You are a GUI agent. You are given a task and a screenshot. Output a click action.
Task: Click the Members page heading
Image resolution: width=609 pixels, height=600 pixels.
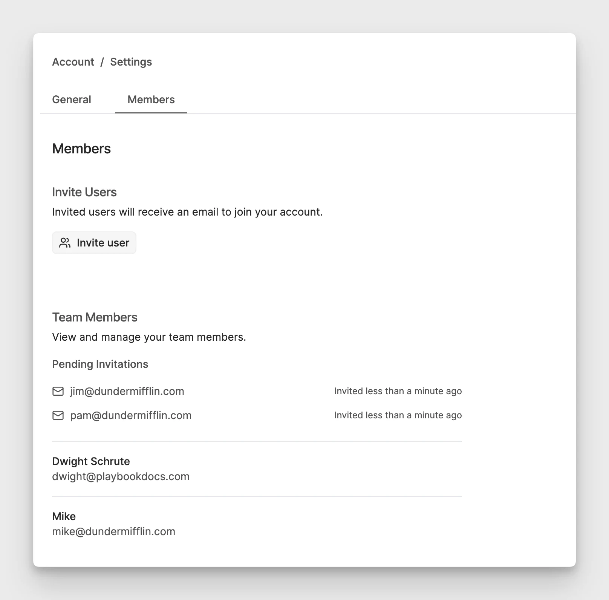pos(81,149)
